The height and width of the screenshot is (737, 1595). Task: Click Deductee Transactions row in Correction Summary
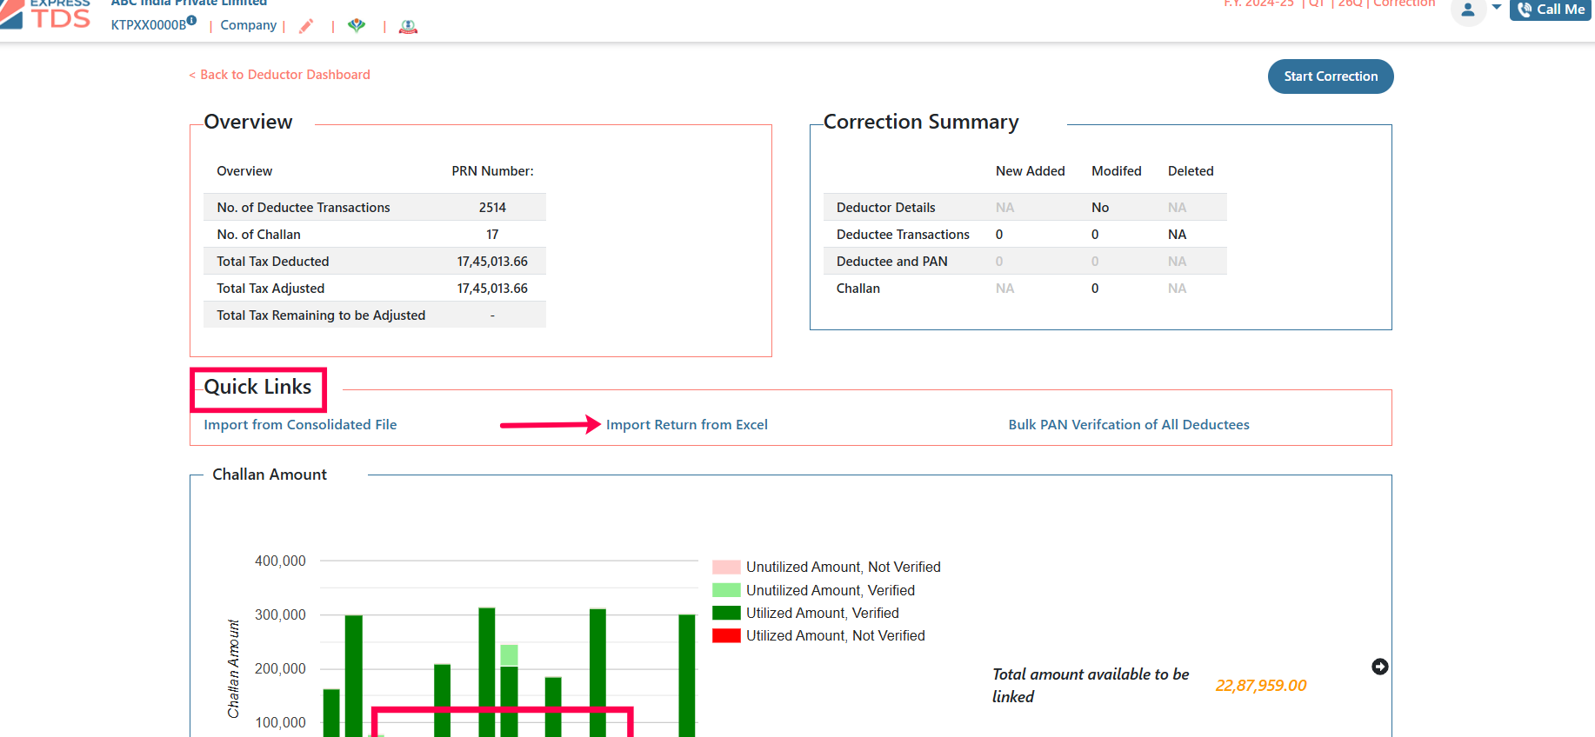1025,235
